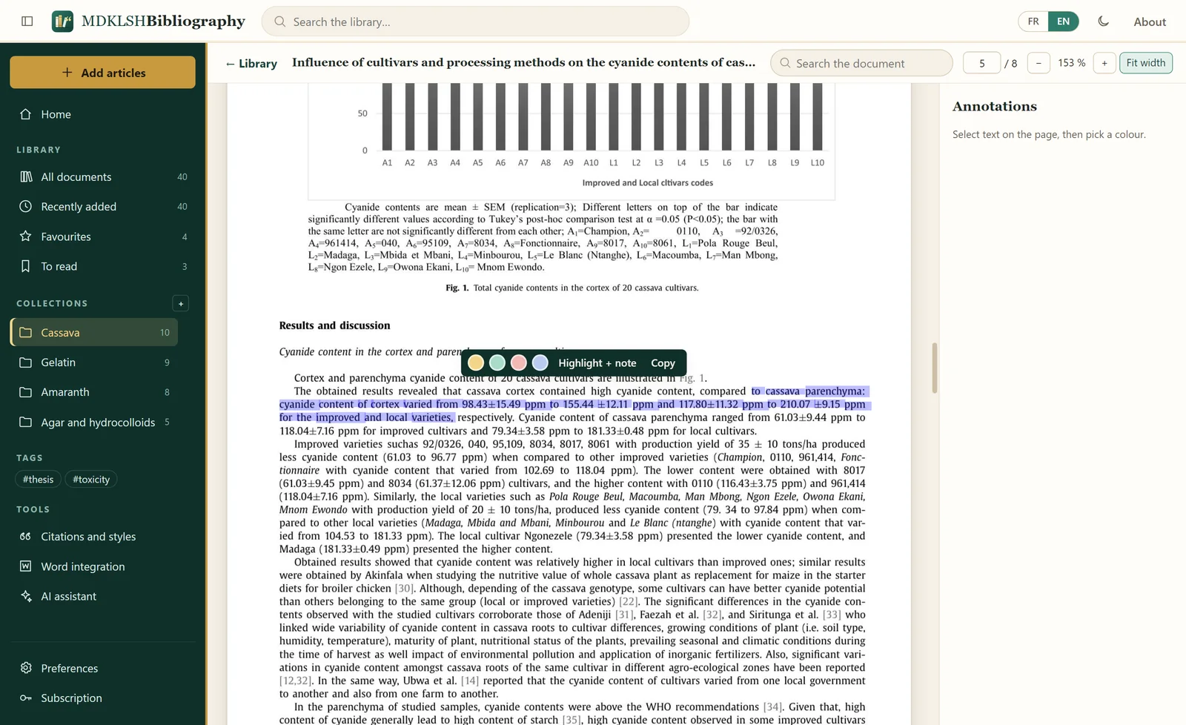This screenshot has width=1186, height=725.
Task: Click Copy in selection popup
Action: tap(663, 362)
